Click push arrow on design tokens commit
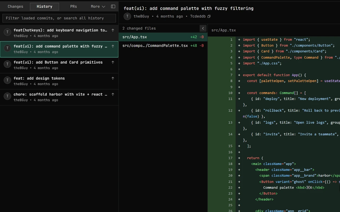340x212 pixels. click(x=113, y=78)
